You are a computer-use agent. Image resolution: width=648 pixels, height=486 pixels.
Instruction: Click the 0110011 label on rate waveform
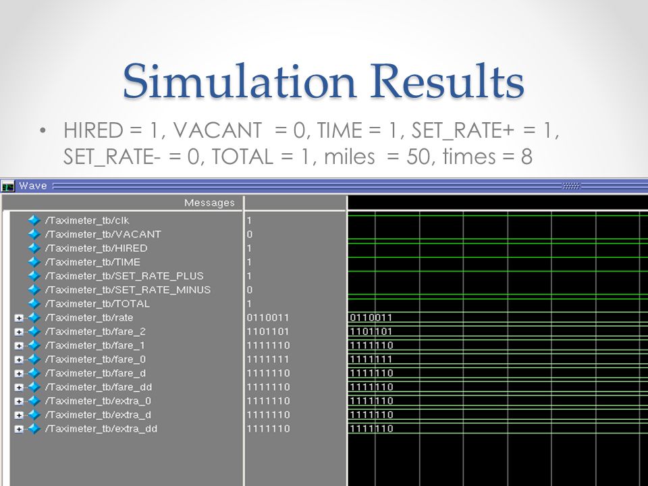pyautogui.click(x=371, y=317)
